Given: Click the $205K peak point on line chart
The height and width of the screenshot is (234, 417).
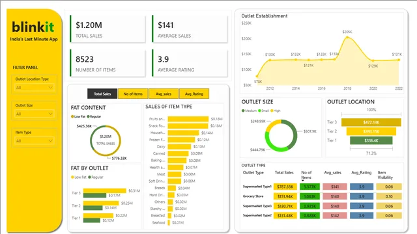Looking at the screenshot, I should click(347, 38).
